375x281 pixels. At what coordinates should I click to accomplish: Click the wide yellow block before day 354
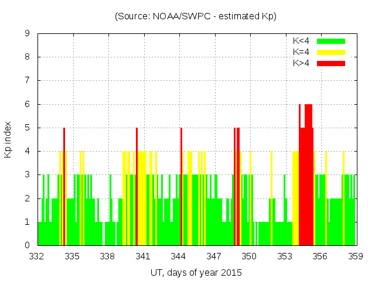tap(295, 199)
